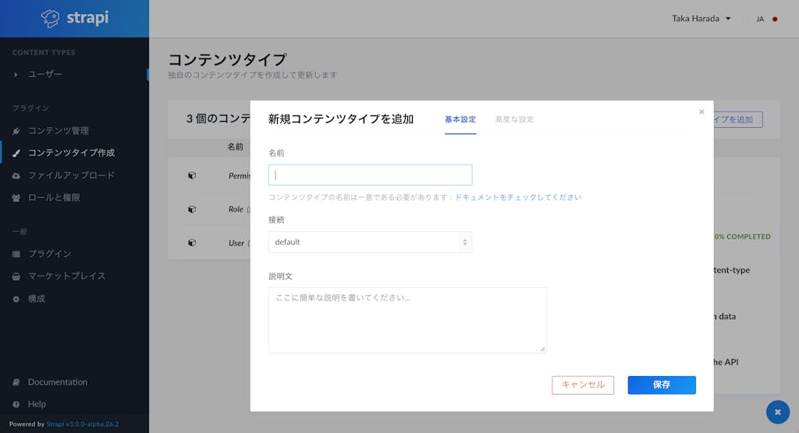
Task: Open プラグイン under 一般 section
Action: point(49,254)
